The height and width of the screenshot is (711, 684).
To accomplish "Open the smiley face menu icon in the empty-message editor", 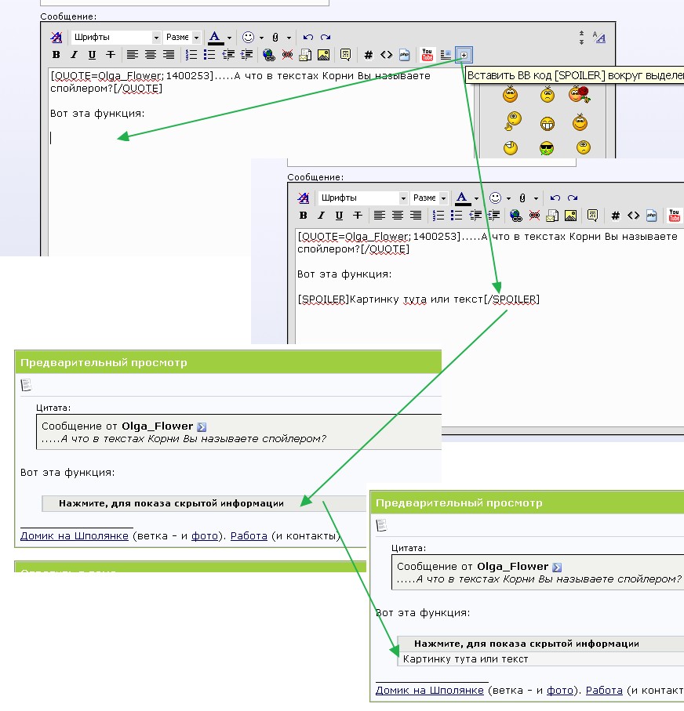I will [x=248, y=37].
